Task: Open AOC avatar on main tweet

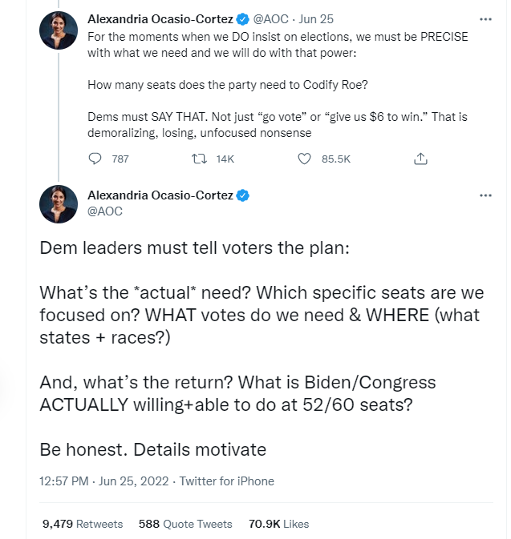Action: pos(59,203)
